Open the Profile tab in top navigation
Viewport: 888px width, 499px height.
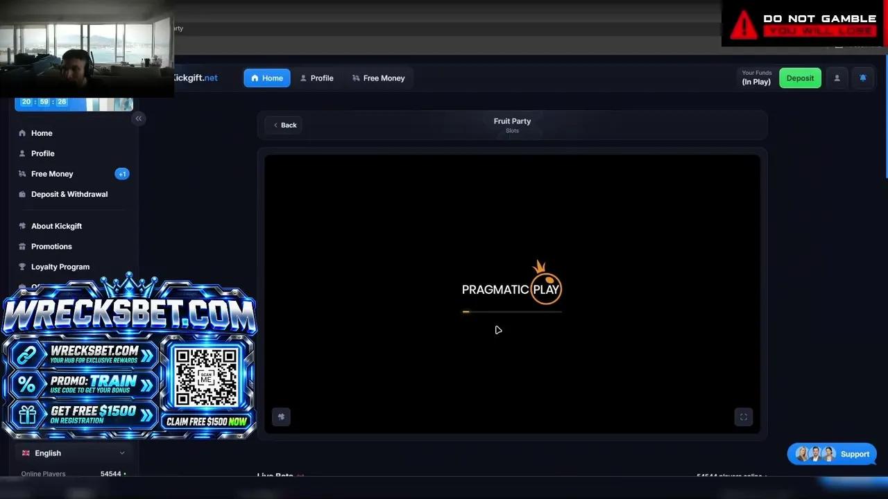tap(316, 78)
